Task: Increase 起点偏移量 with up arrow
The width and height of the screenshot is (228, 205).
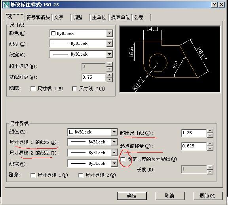Action: click(x=210, y=144)
